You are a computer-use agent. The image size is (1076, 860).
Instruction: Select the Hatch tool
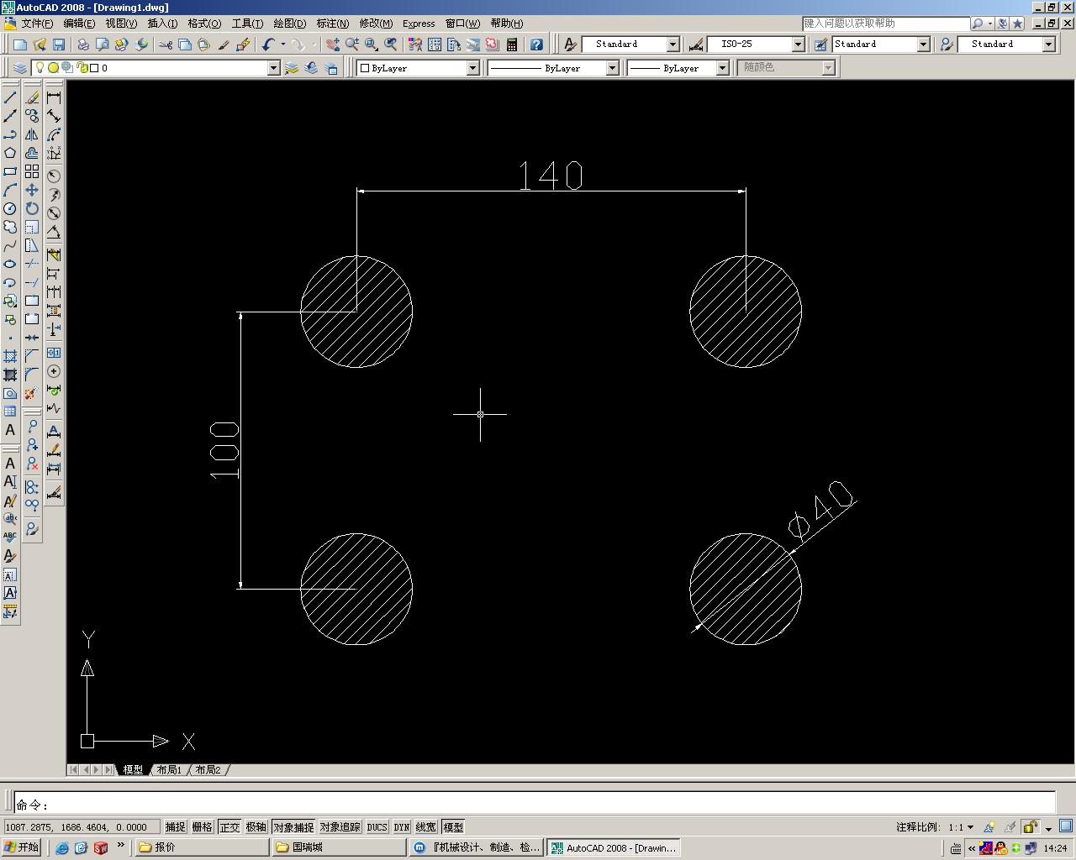tap(10, 356)
